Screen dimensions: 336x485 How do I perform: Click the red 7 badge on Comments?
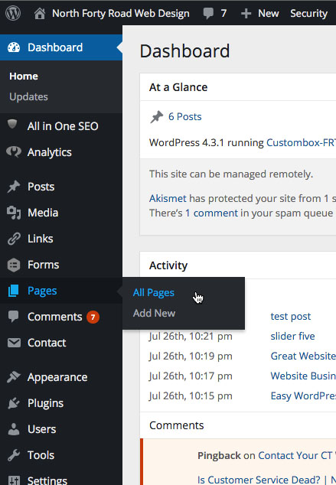[x=93, y=317]
